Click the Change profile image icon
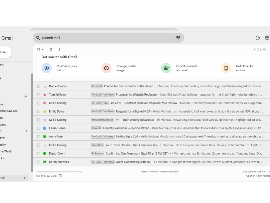270x203 pixels. 106,68
